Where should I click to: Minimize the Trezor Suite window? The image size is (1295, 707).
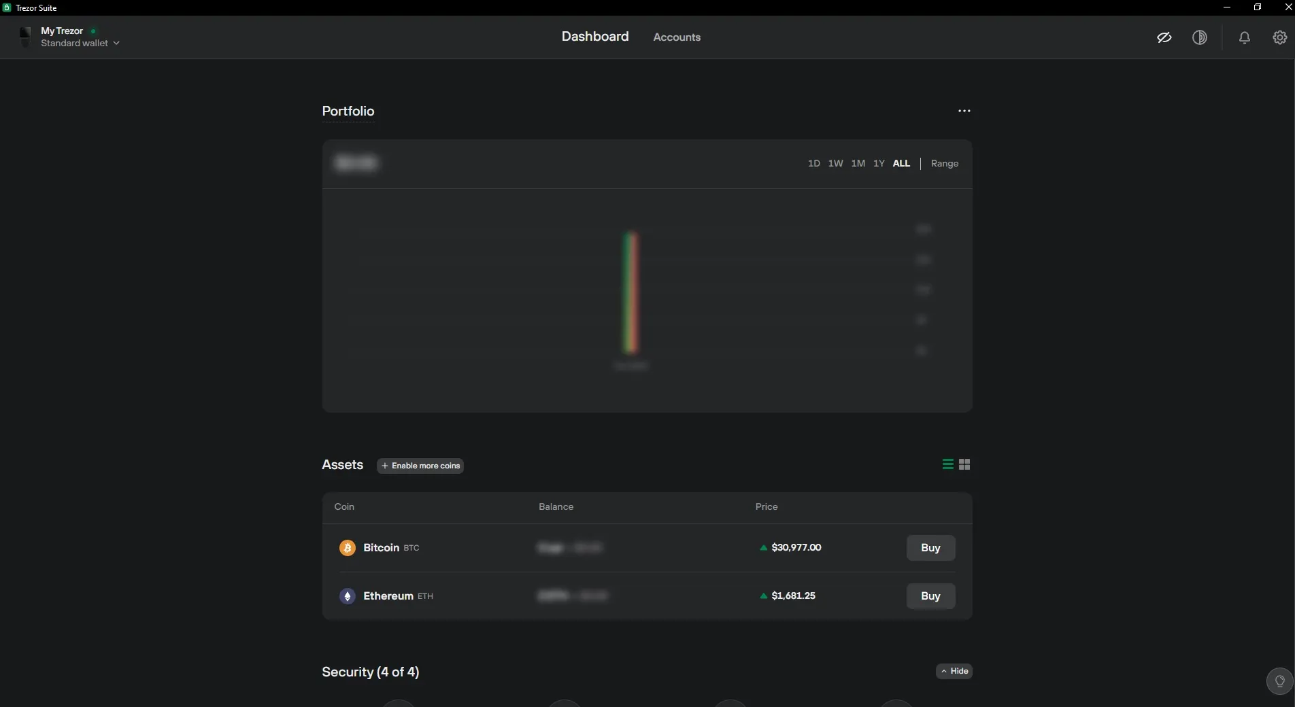[x=1227, y=7]
